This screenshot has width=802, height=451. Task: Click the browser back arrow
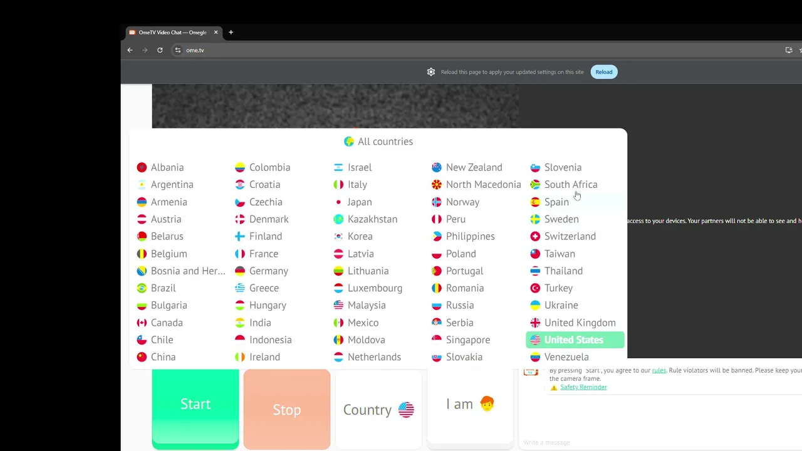click(x=130, y=50)
